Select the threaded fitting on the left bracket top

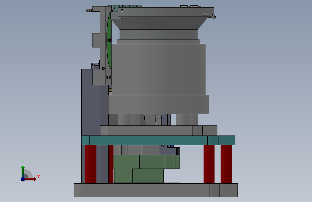(x=89, y=10)
